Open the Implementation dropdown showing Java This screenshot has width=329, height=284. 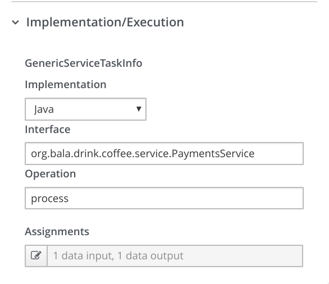coord(85,109)
